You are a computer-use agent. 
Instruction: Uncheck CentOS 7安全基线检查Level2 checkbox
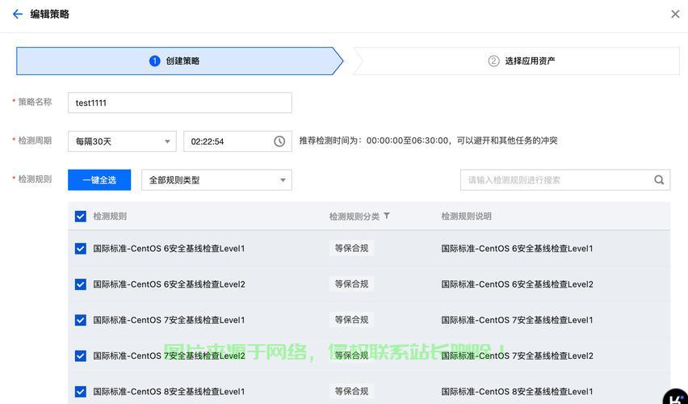click(80, 356)
